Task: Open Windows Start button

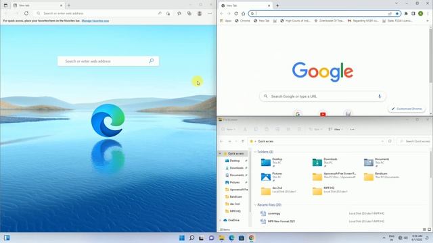Action: coord(182,238)
